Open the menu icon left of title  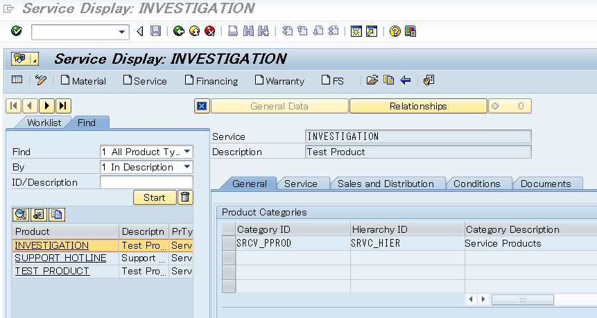click(x=25, y=59)
